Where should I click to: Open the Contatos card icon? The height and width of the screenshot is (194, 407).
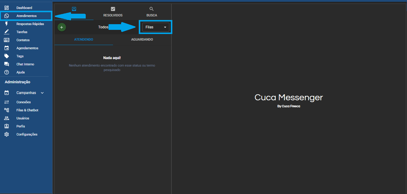(7, 40)
